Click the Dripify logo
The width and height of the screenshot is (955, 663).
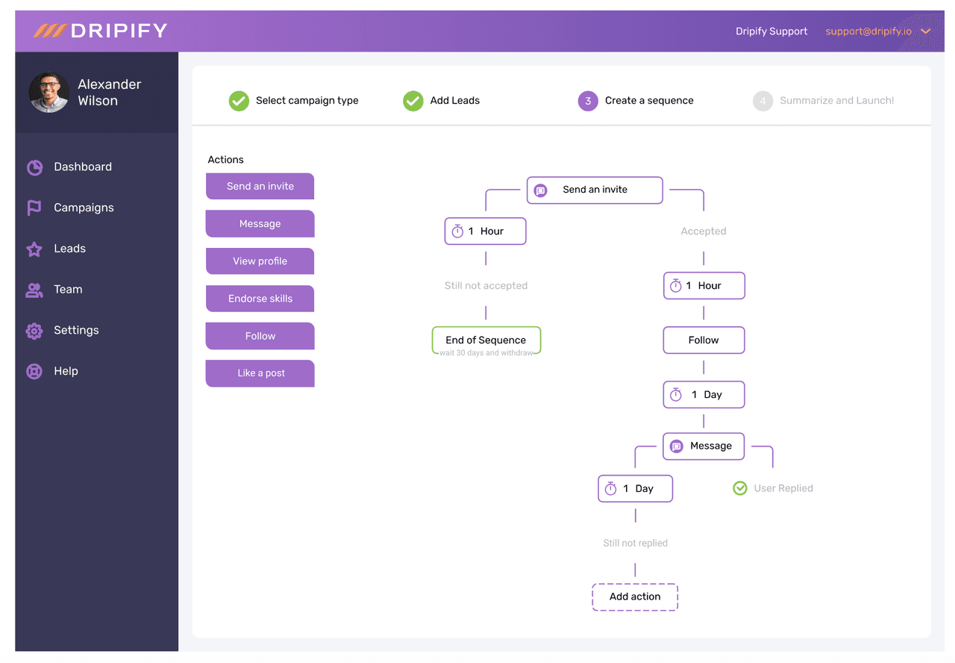(101, 31)
